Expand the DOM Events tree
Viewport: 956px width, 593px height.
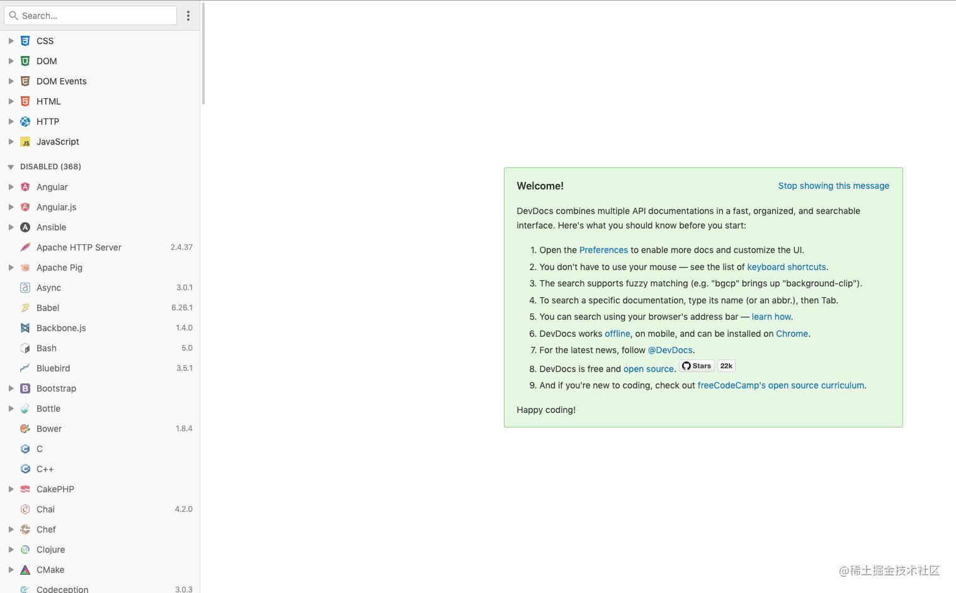tap(11, 81)
